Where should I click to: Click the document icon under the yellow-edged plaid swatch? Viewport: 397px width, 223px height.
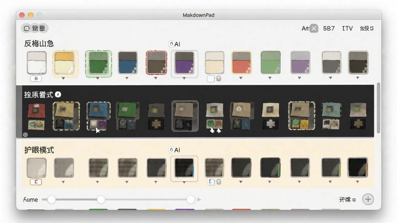tap(211, 182)
